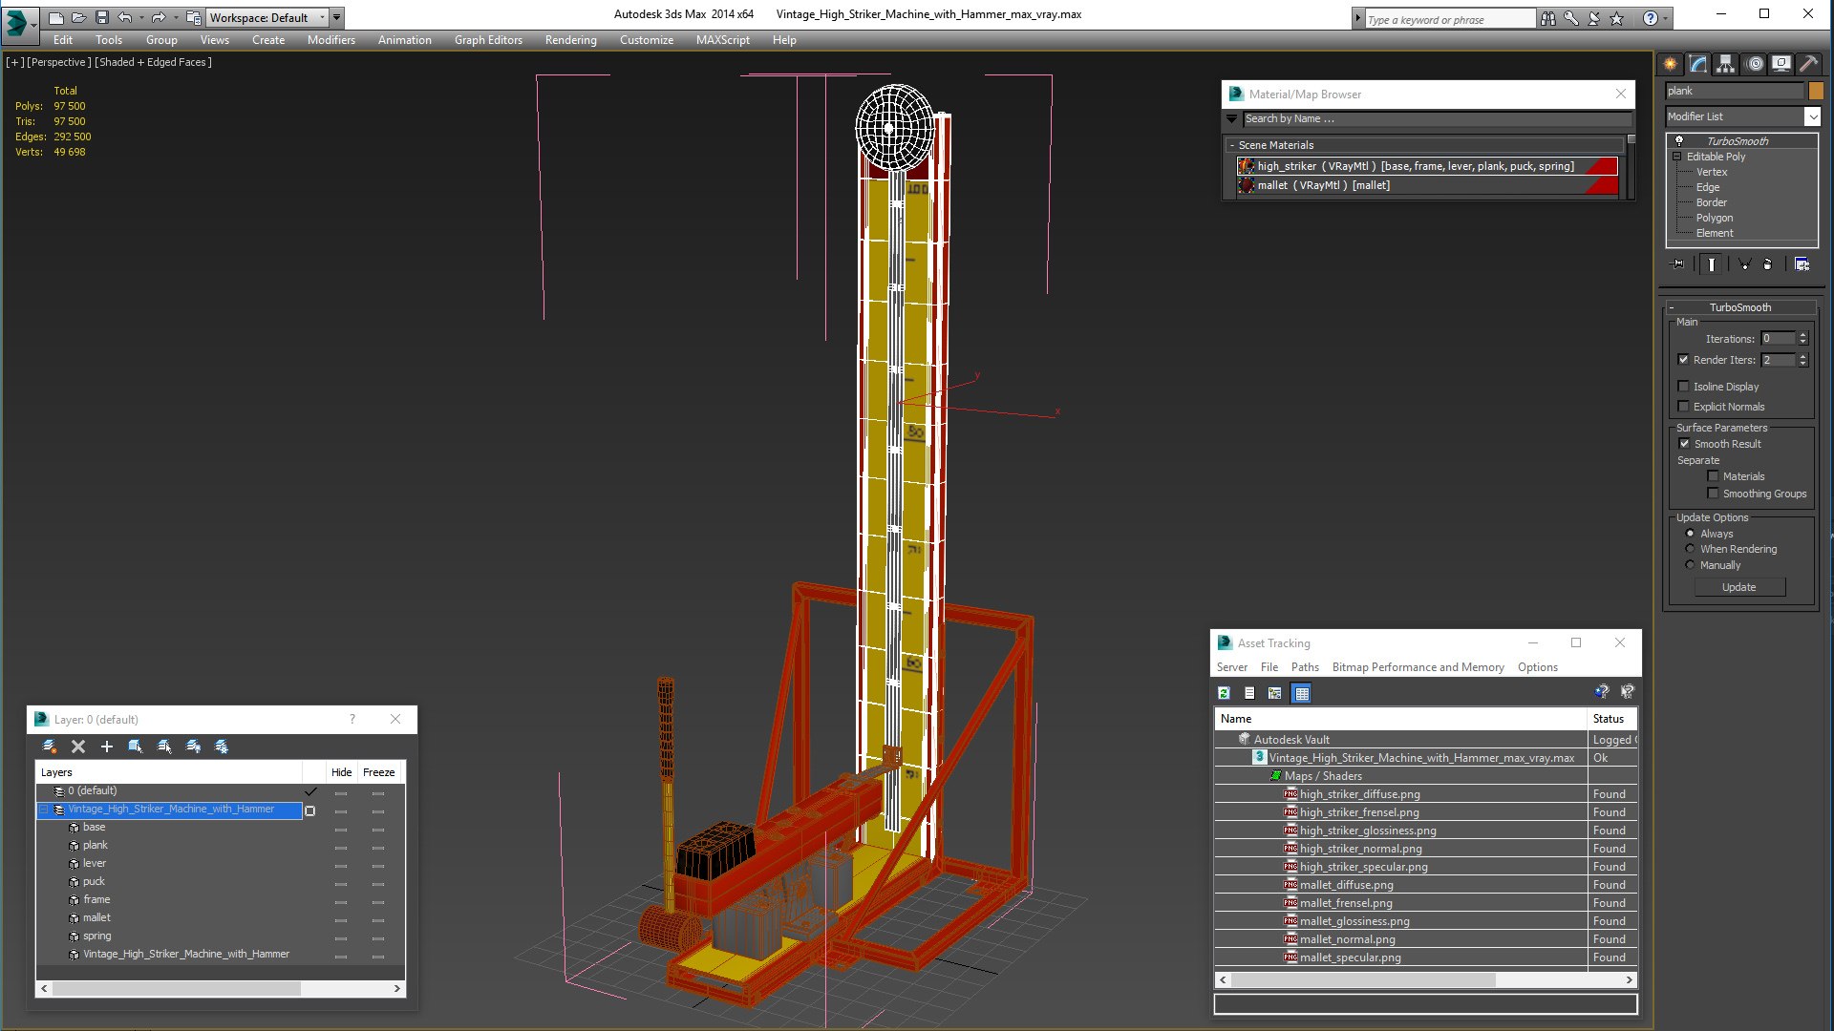
Task: Click the delete layer X icon
Action: tap(78, 747)
